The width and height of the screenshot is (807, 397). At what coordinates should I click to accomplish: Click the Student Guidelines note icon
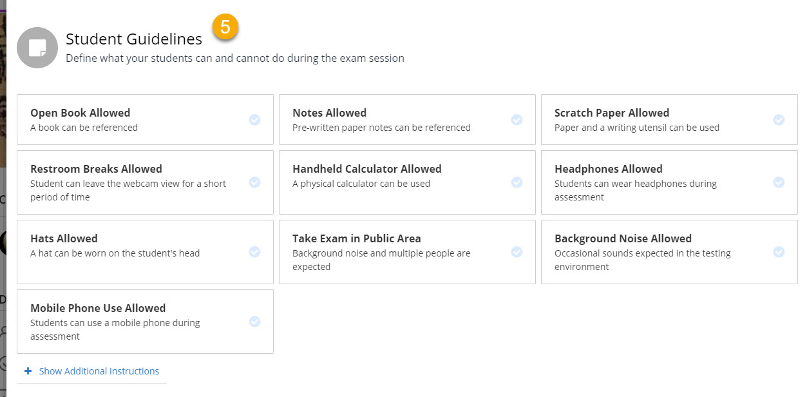pos(38,48)
